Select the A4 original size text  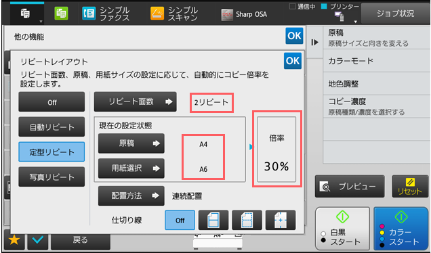click(203, 144)
